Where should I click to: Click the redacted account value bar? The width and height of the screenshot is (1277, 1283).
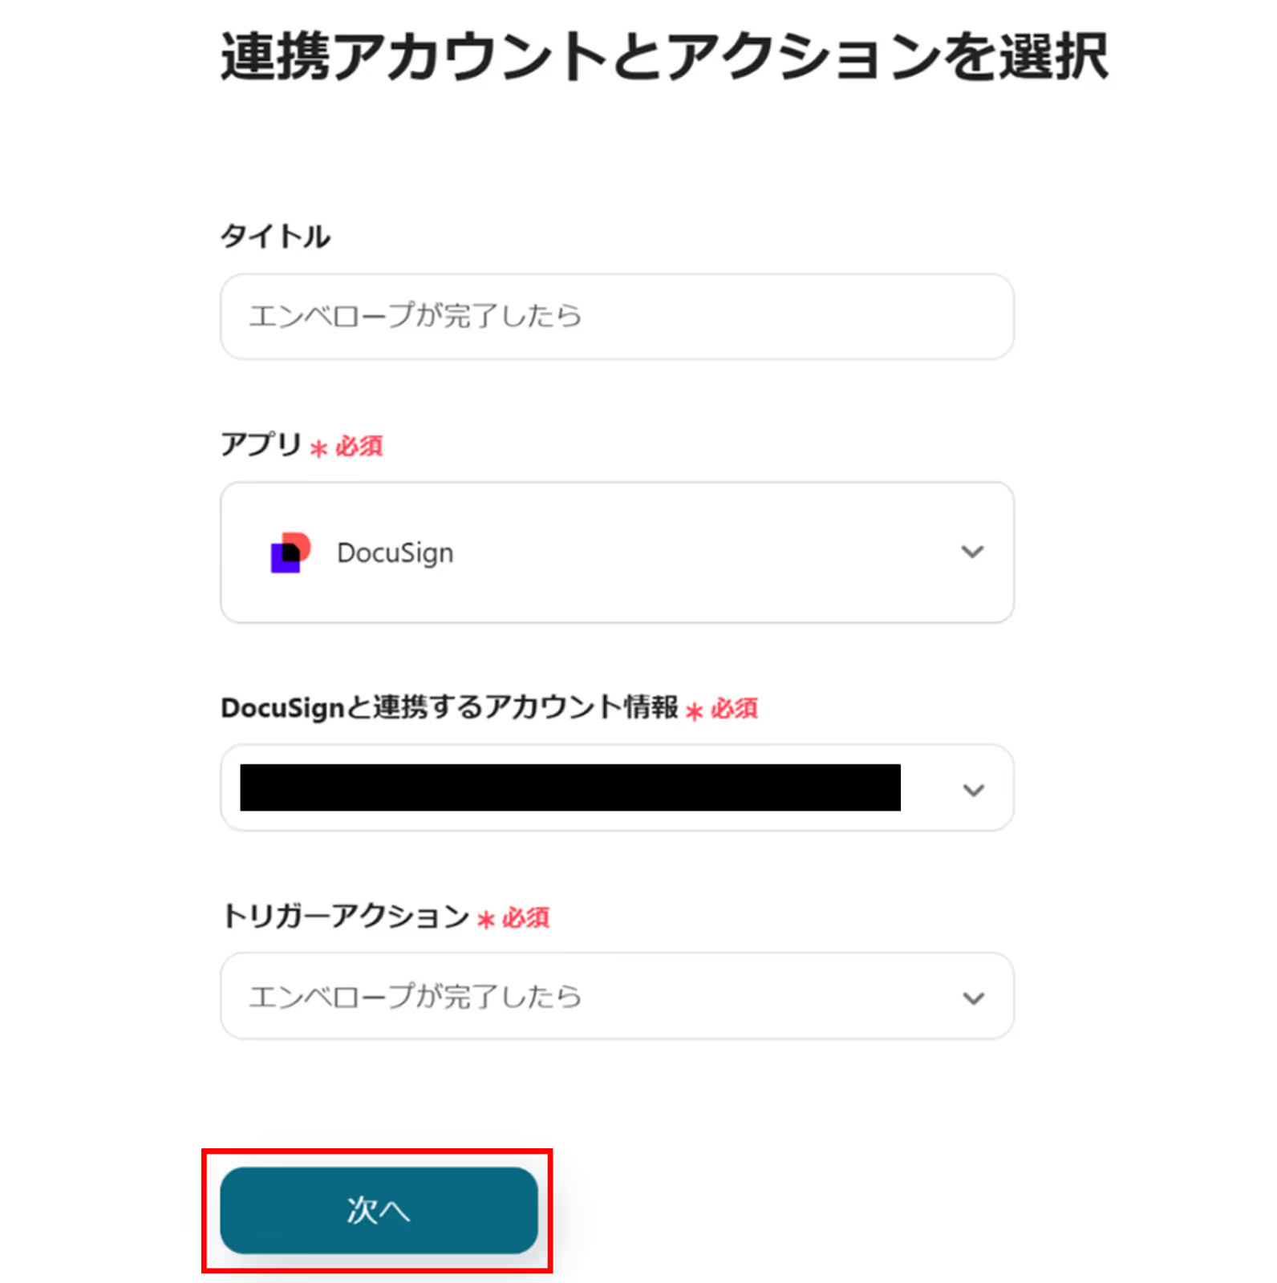point(570,787)
